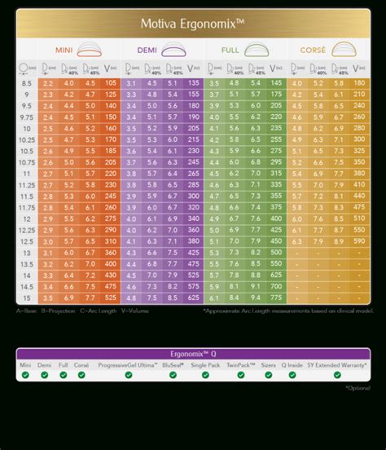Click the green FULL section label
Image resolution: width=386 pixels, height=450 pixels.
230,51
